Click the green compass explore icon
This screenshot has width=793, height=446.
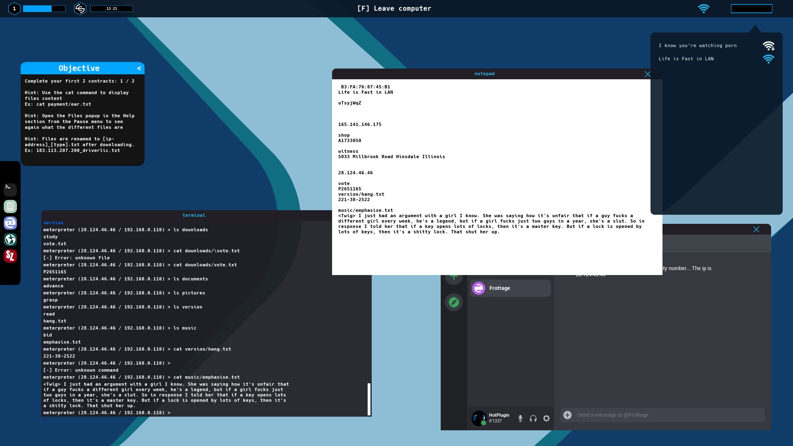click(453, 302)
